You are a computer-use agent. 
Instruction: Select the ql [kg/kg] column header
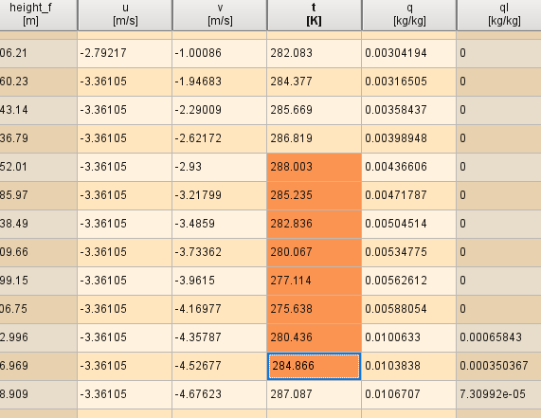pyautogui.click(x=499, y=15)
